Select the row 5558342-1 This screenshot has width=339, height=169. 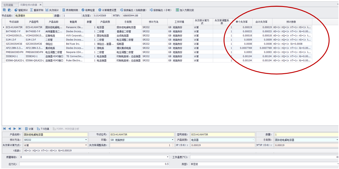click(157, 56)
